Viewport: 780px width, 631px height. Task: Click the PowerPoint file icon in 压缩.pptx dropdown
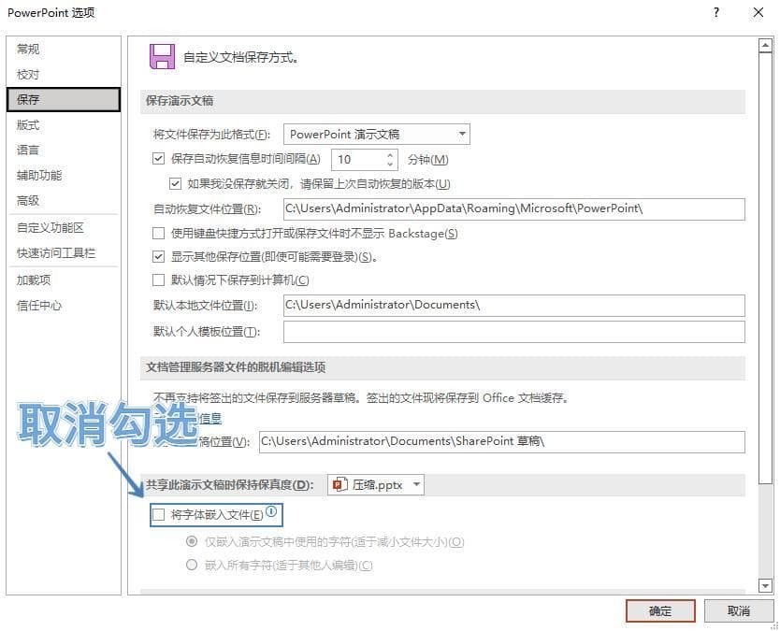[x=339, y=484]
